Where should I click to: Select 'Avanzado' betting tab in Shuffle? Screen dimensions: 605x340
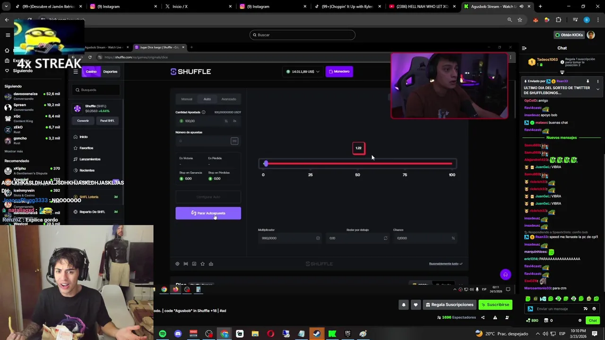[229, 99]
